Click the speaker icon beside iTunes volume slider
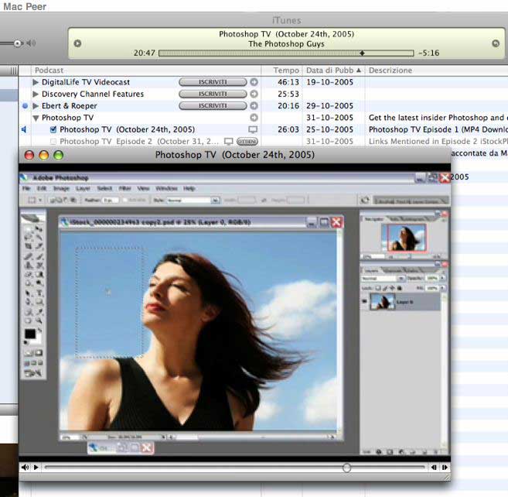The image size is (508, 497). click(31, 43)
